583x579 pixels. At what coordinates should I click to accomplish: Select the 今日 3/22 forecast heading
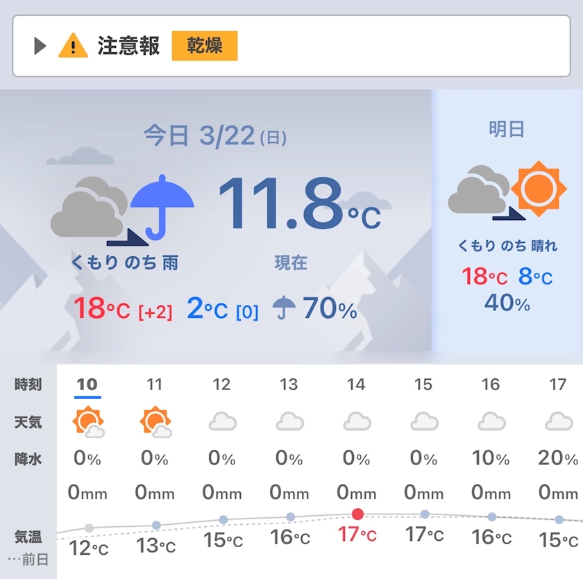tap(215, 135)
